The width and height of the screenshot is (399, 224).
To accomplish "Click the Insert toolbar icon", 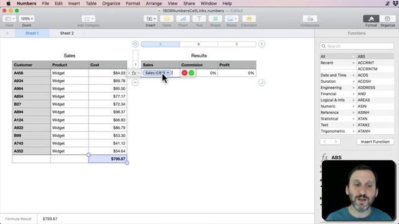I will (x=150, y=19).
